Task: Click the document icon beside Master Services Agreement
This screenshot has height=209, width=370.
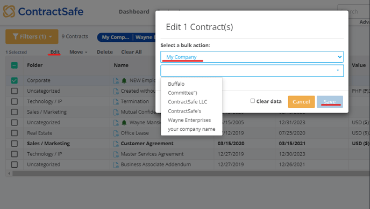Action: point(116,154)
